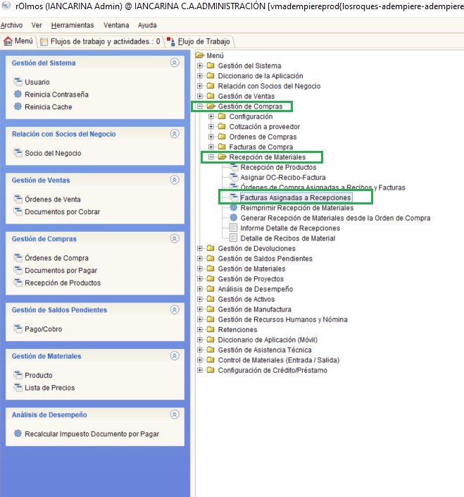Select Gestión de Asistencia Técnica folder
Screen dimensions: 464x497
pyautogui.click(x=265, y=350)
